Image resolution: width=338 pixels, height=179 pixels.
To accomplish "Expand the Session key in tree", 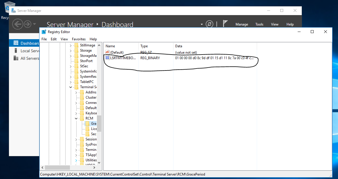I will tap(76, 139).
